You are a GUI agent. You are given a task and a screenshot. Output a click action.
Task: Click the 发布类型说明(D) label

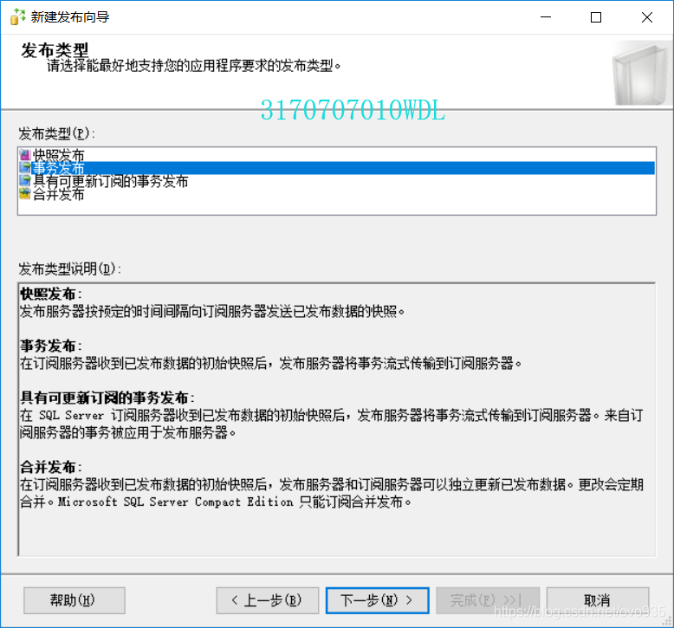[x=69, y=269]
